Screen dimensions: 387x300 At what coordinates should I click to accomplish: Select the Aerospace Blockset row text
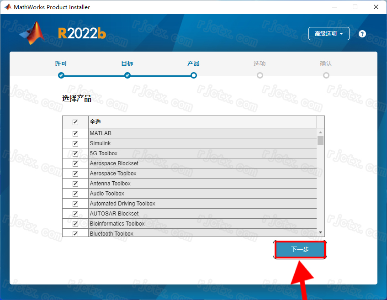point(114,163)
